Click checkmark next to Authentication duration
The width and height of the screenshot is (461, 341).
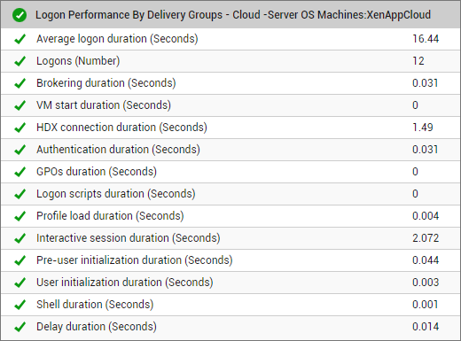click(x=20, y=150)
